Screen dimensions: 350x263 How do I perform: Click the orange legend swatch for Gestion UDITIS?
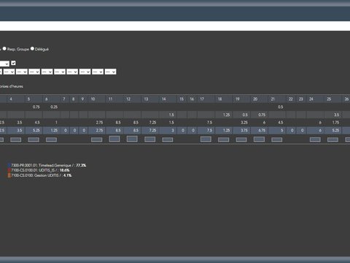[x=9, y=175]
